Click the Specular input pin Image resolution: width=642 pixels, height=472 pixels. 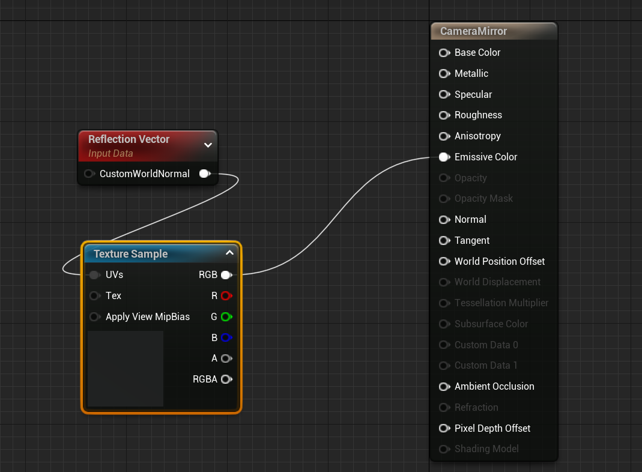[x=444, y=94]
